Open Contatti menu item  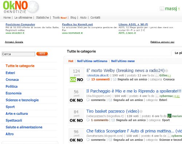coord(95,18)
